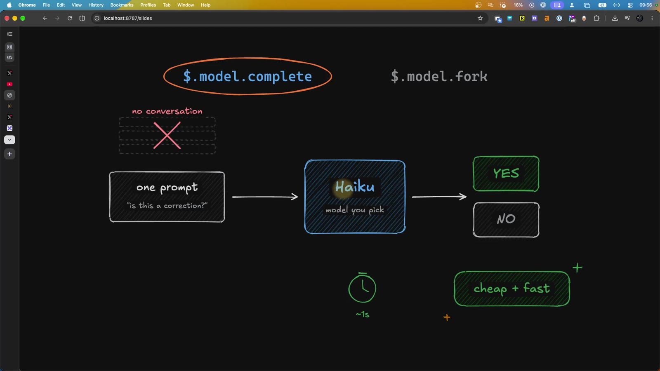Click the $.model.fork heading
Screen dimensions: 660x371
(x=439, y=76)
